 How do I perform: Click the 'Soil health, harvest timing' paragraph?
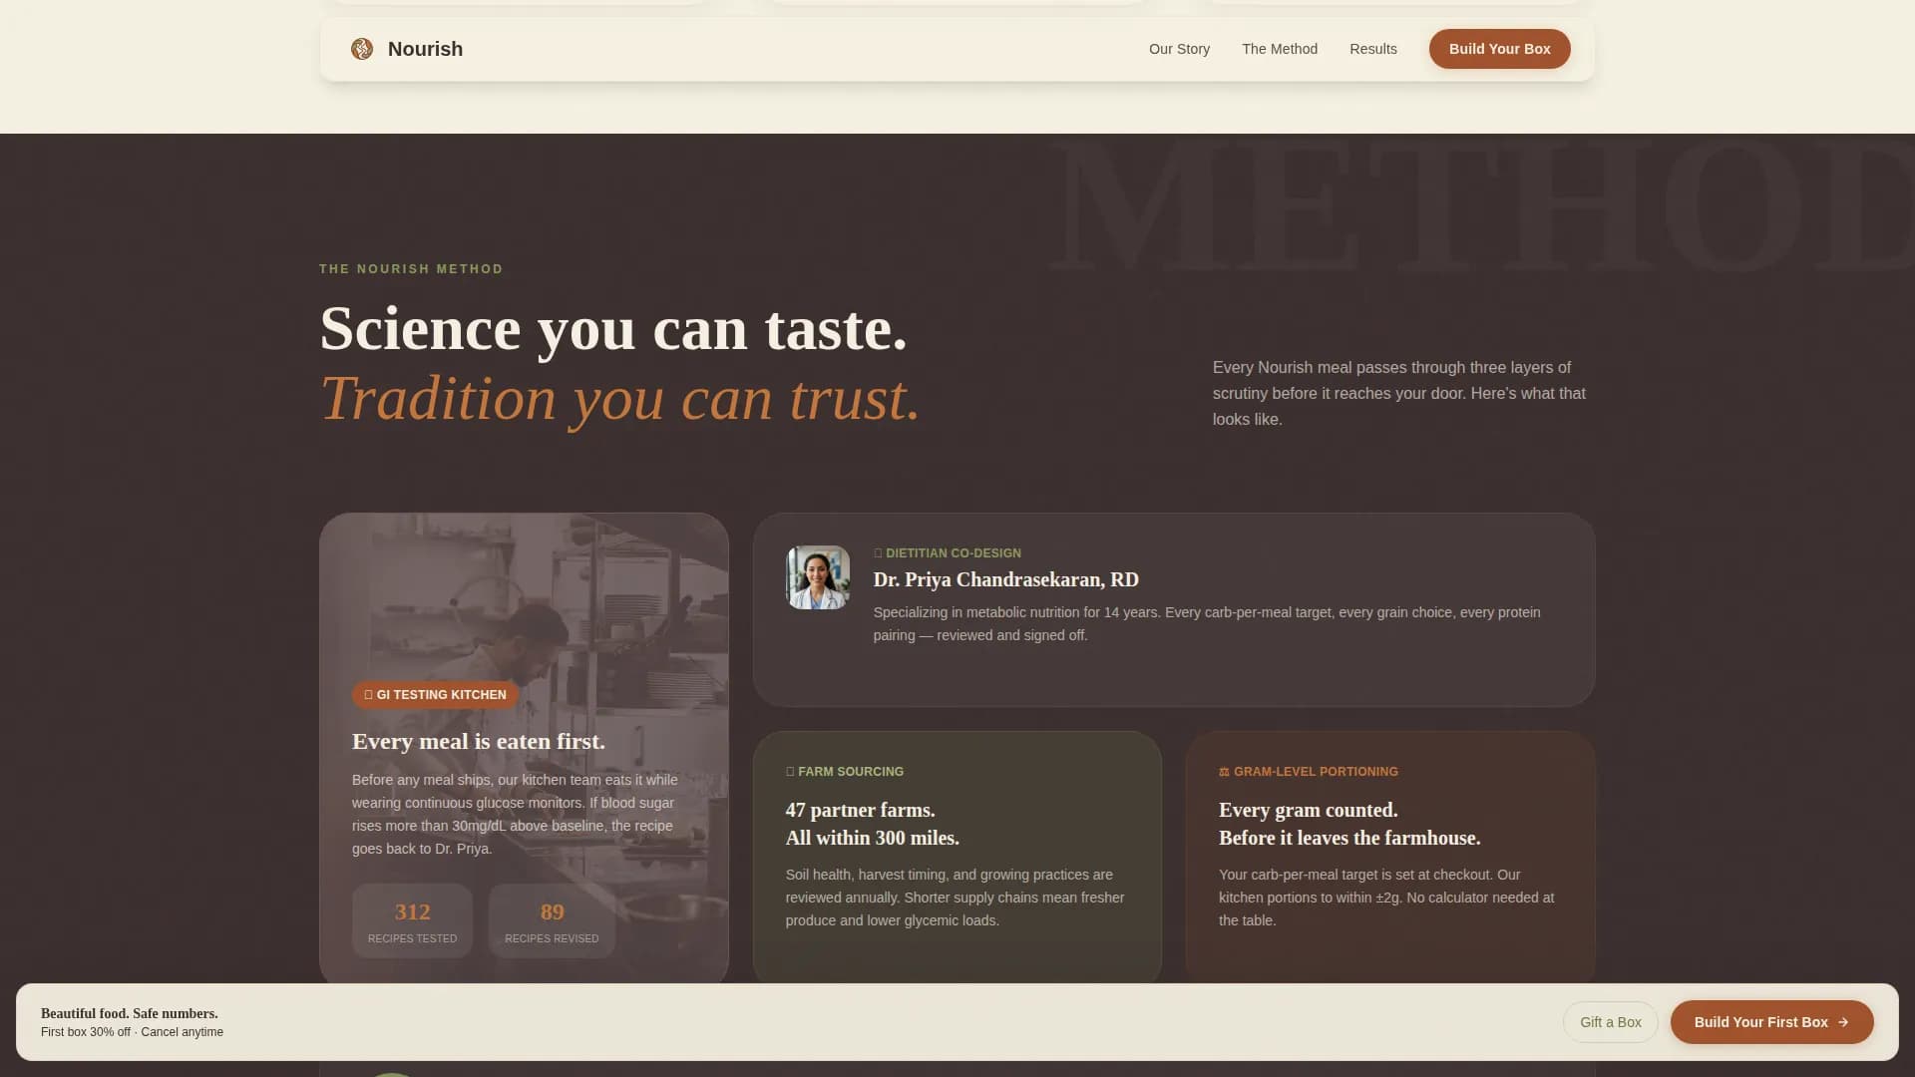pyautogui.click(x=955, y=897)
